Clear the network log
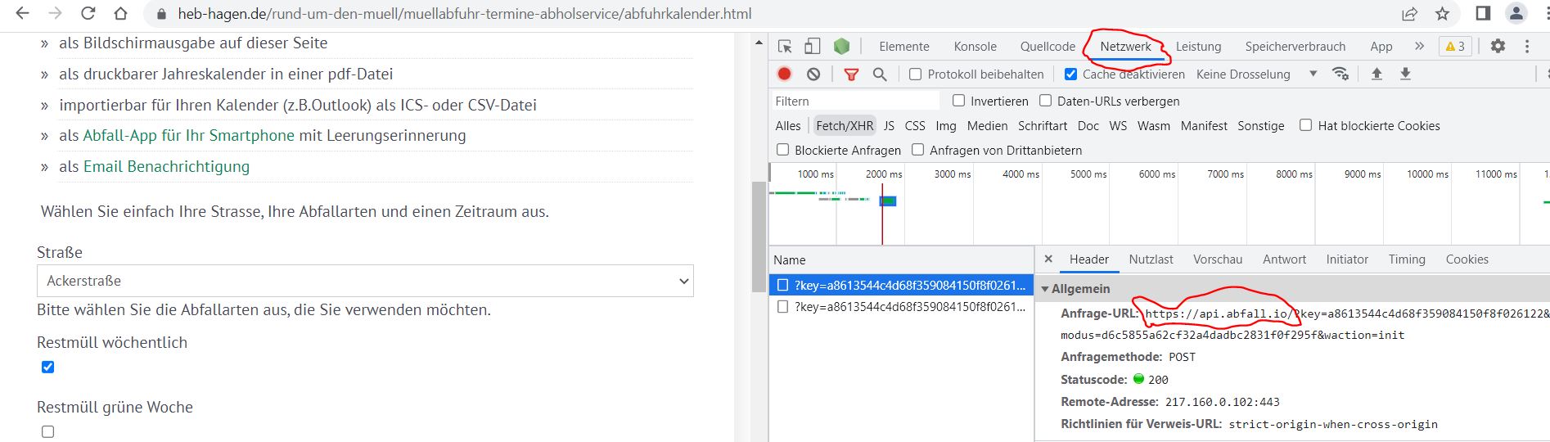Viewport: 1550px width, 442px height. pos(813,74)
